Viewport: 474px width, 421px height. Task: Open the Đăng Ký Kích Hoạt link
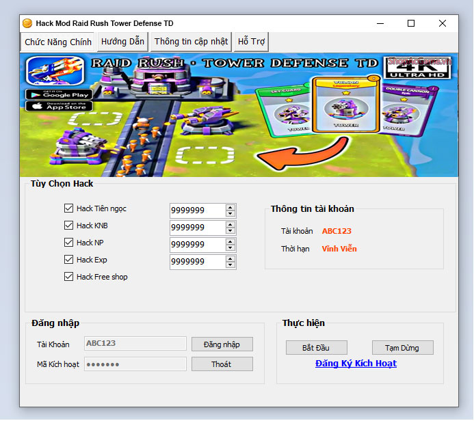pyautogui.click(x=356, y=364)
